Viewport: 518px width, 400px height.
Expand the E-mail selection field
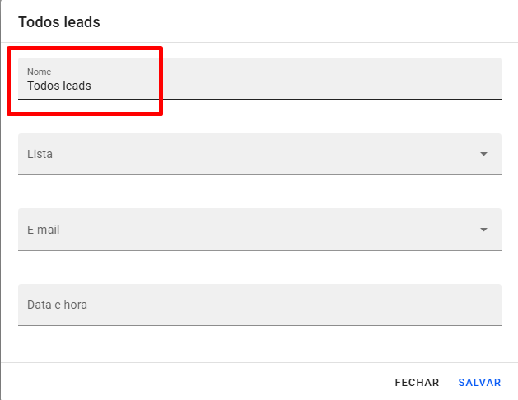coord(247,230)
